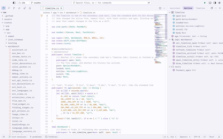Open keybindings.rs in the tree

tap(20, 125)
